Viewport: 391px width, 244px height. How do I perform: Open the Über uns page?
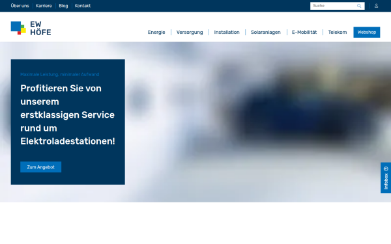20,6
